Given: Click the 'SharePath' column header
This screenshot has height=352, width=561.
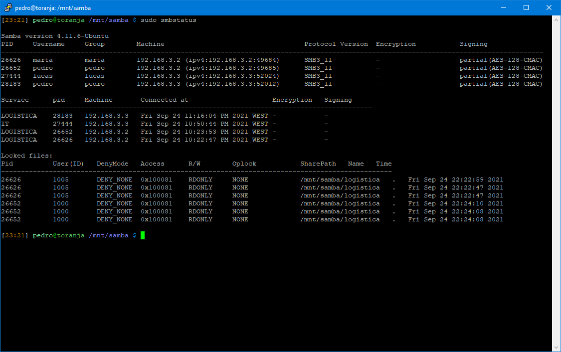Looking at the screenshot, I should [318, 164].
